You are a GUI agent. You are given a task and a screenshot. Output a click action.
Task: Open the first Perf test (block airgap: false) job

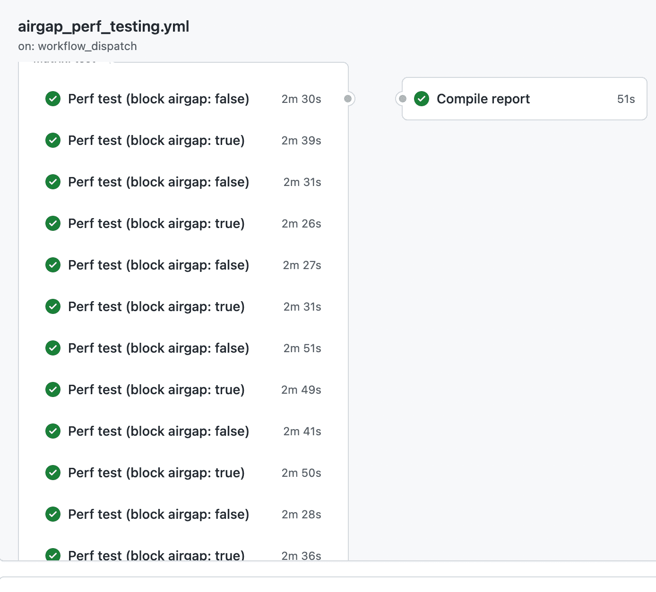(159, 99)
